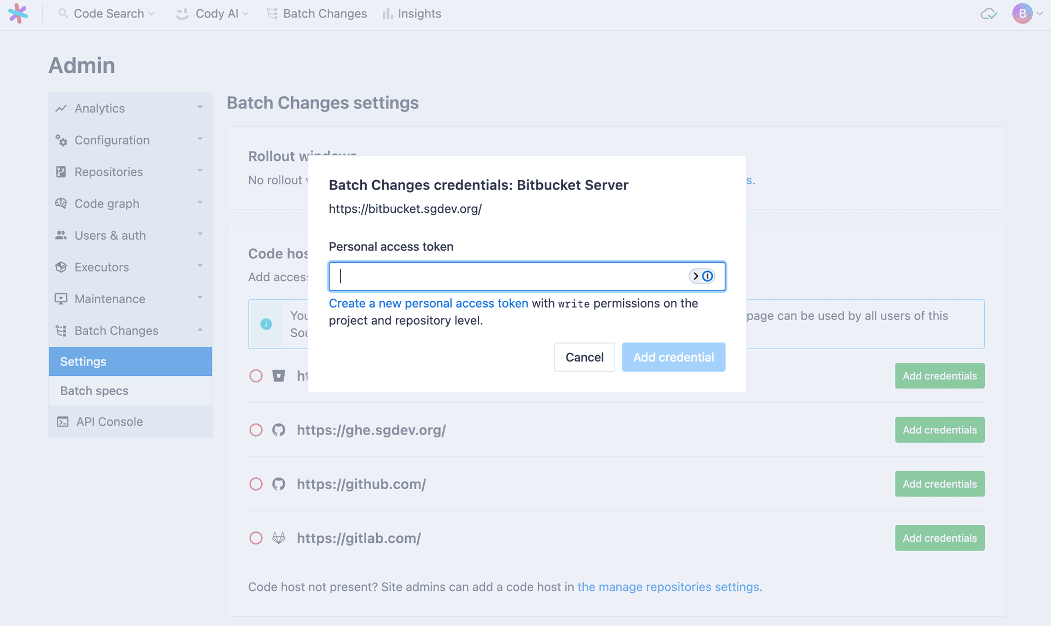Screen dimensions: 1051x626
Task: Click the Add credential button
Action: coord(673,357)
